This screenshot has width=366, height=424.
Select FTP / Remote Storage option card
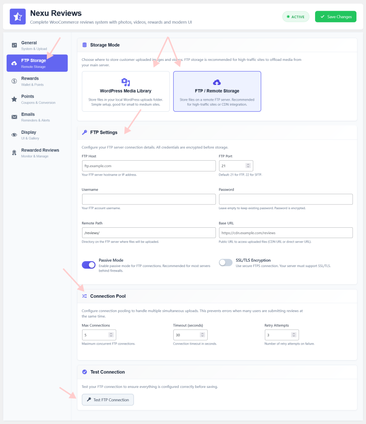(217, 92)
